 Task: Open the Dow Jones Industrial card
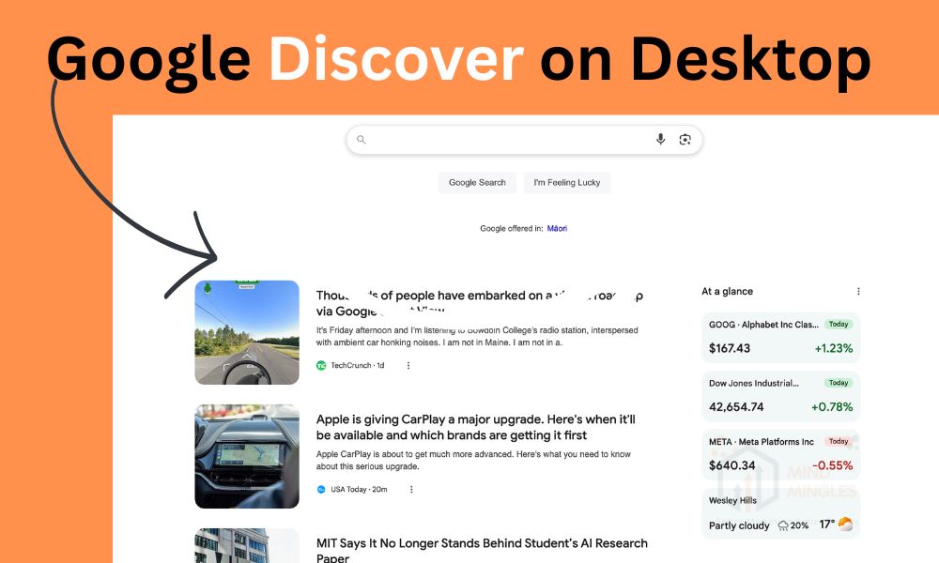point(781,395)
